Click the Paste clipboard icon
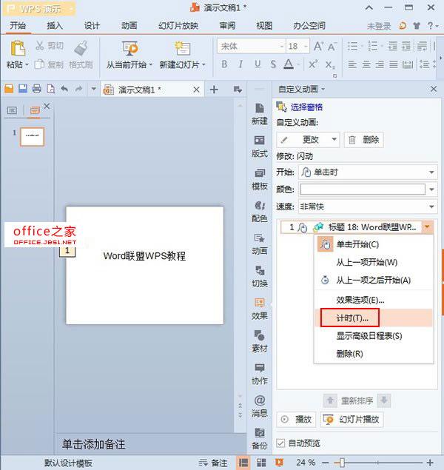The image size is (444, 470). 18,49
